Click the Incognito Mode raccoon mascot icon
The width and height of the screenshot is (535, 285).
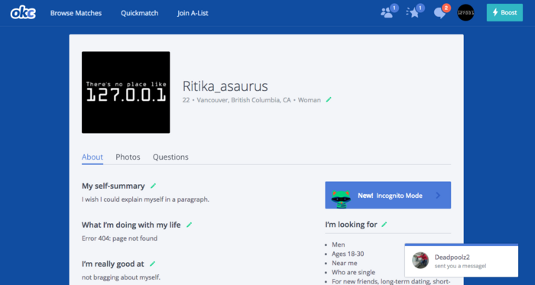coord(341,199)
